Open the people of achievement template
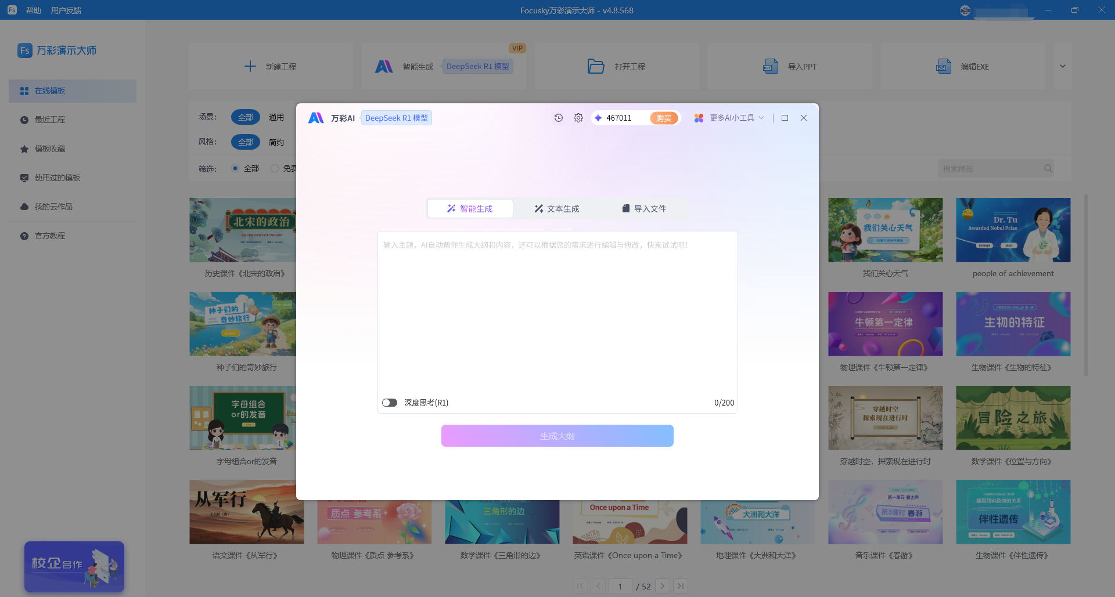 (x=1013, y=230)
